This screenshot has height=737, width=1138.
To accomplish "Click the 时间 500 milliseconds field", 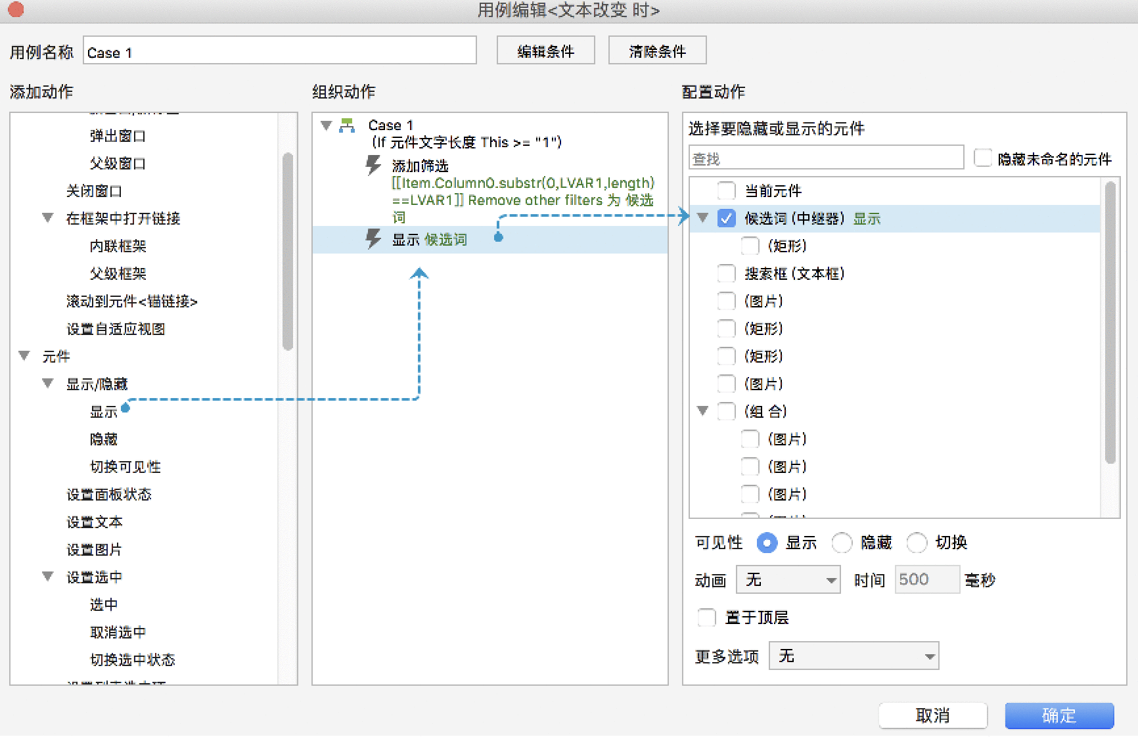I will tap(927, 579).
